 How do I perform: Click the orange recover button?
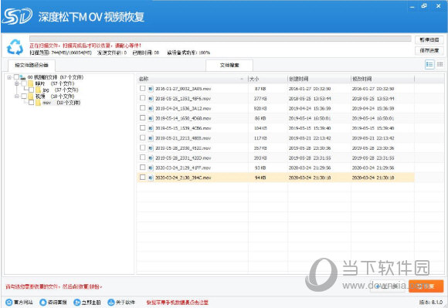426,286
